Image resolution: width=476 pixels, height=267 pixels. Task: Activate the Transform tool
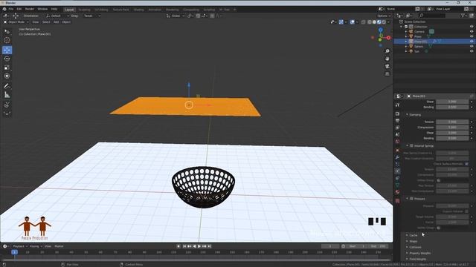coord(7,76)
